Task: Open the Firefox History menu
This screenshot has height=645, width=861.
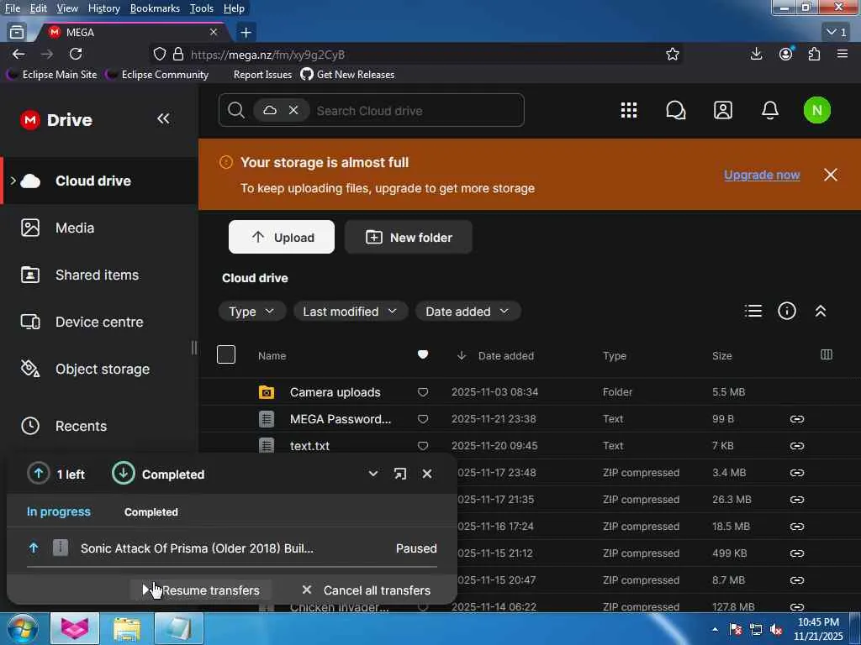Action: tap(103, 8)
